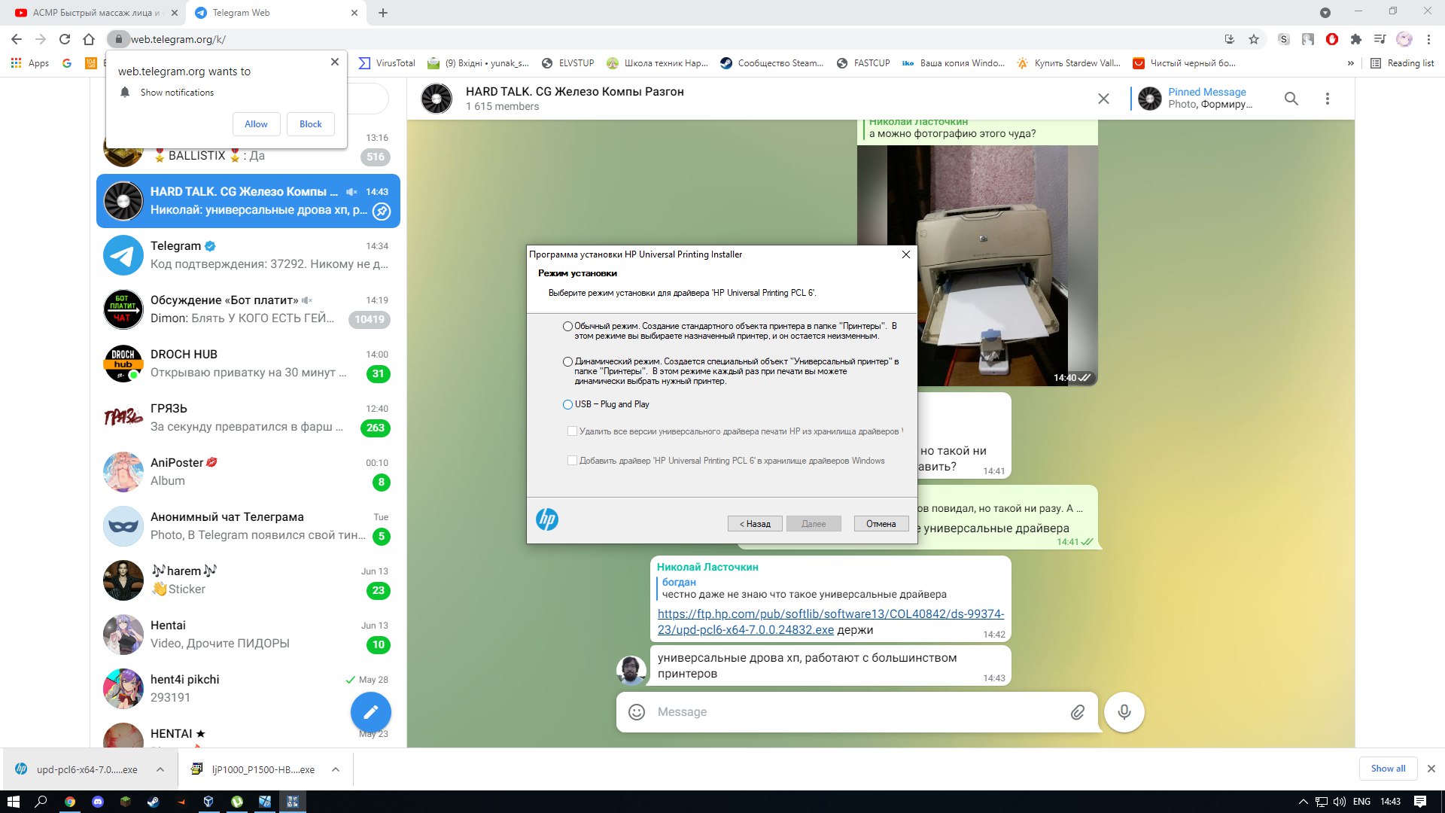This screenshot has height=813, width=1445.
Task: Click bookmark star in address bar
Action: (x=1254, y=39)
